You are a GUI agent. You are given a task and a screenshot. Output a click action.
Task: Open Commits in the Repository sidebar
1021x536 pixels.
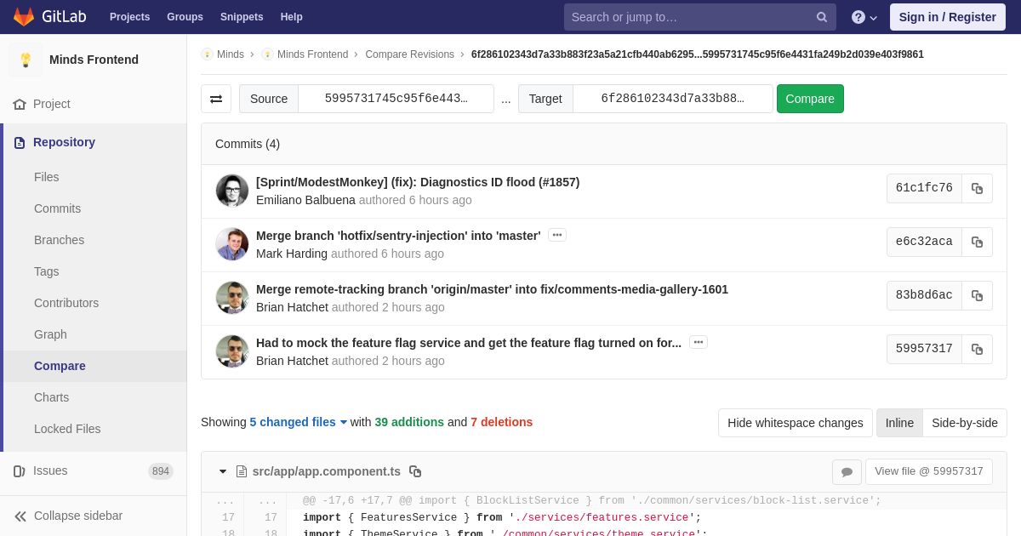pyautogui.click(x=57, y=208)
